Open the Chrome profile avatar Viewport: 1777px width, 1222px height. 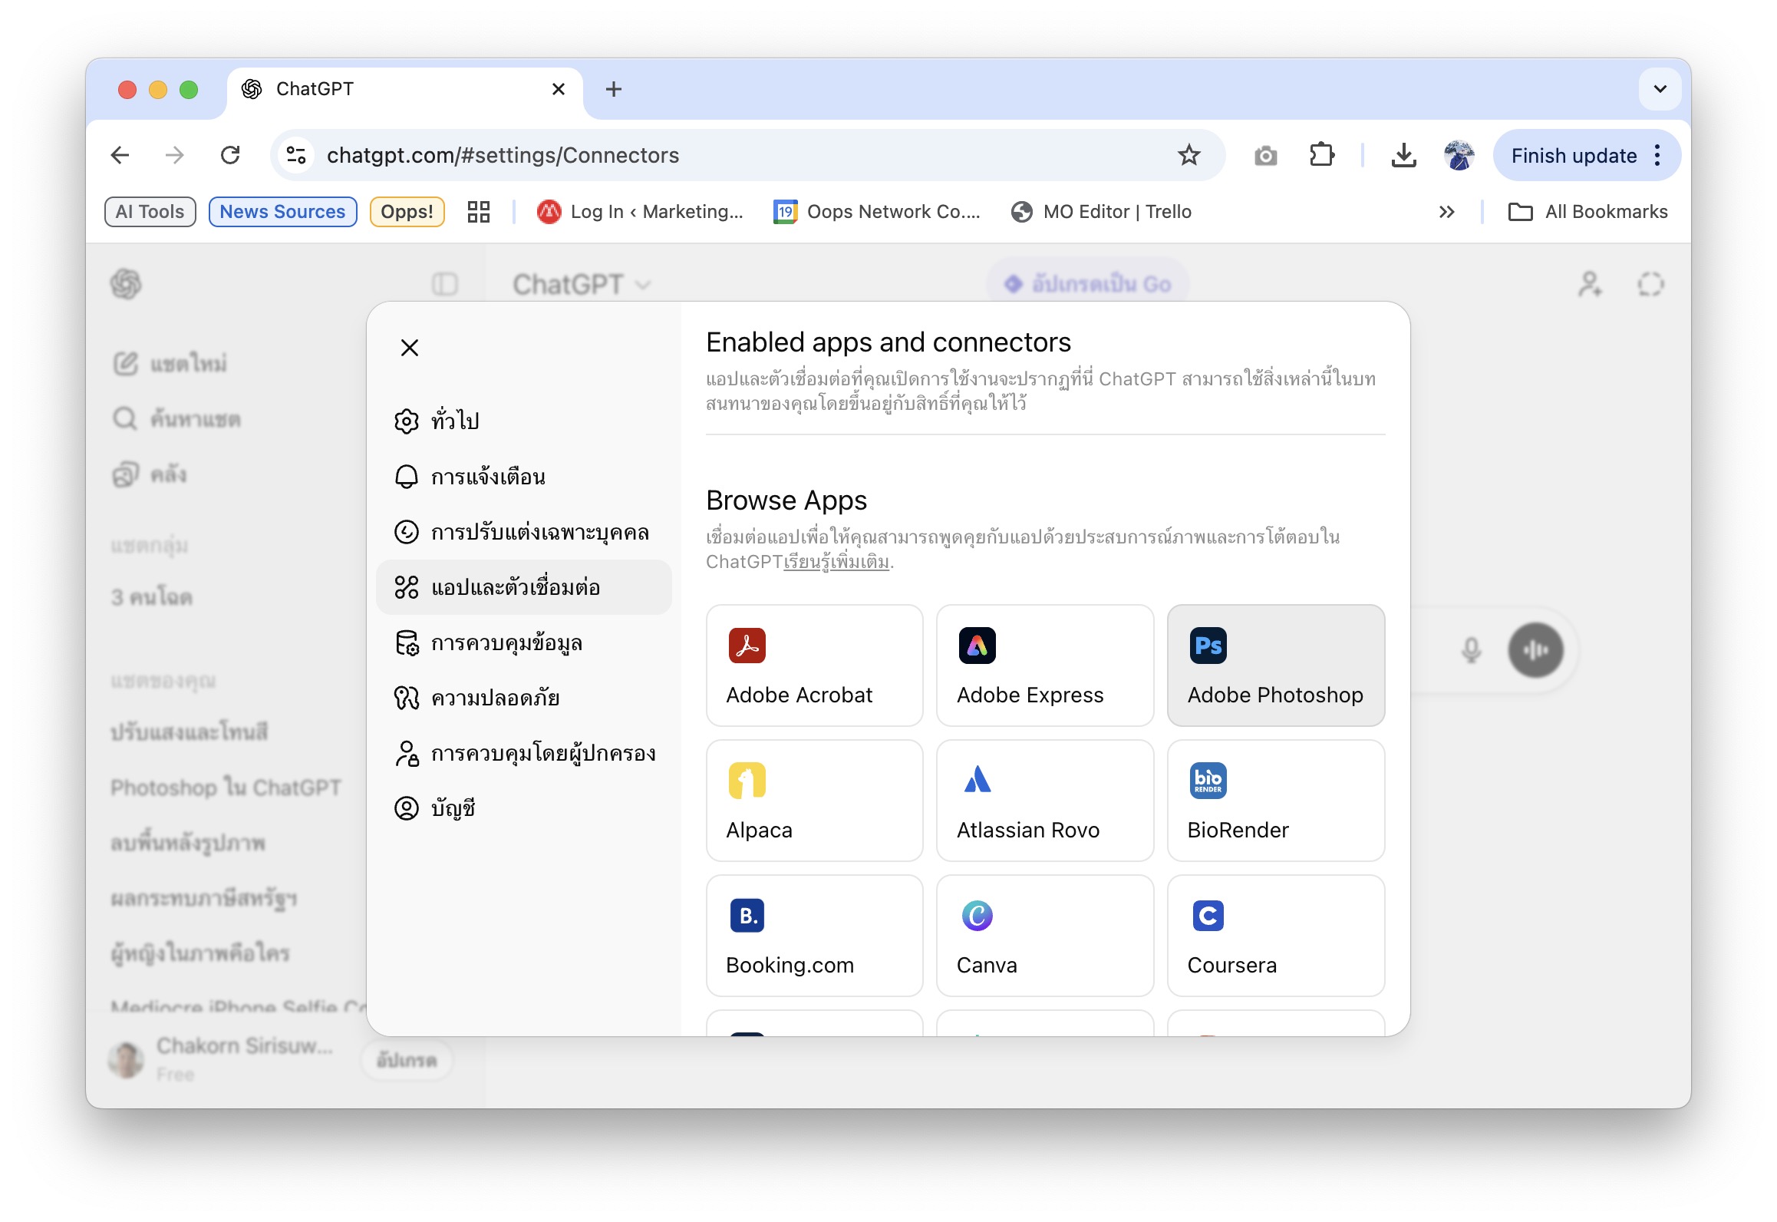click(x=1459, y=156)
